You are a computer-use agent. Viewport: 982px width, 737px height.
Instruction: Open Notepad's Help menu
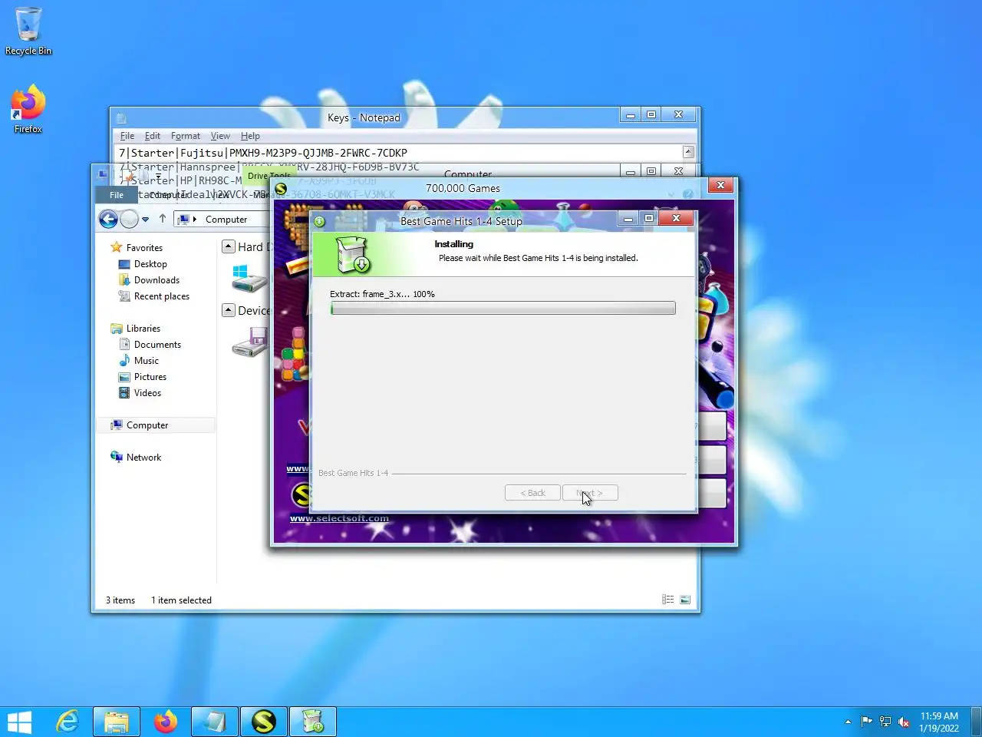click(x=250, y=136)
